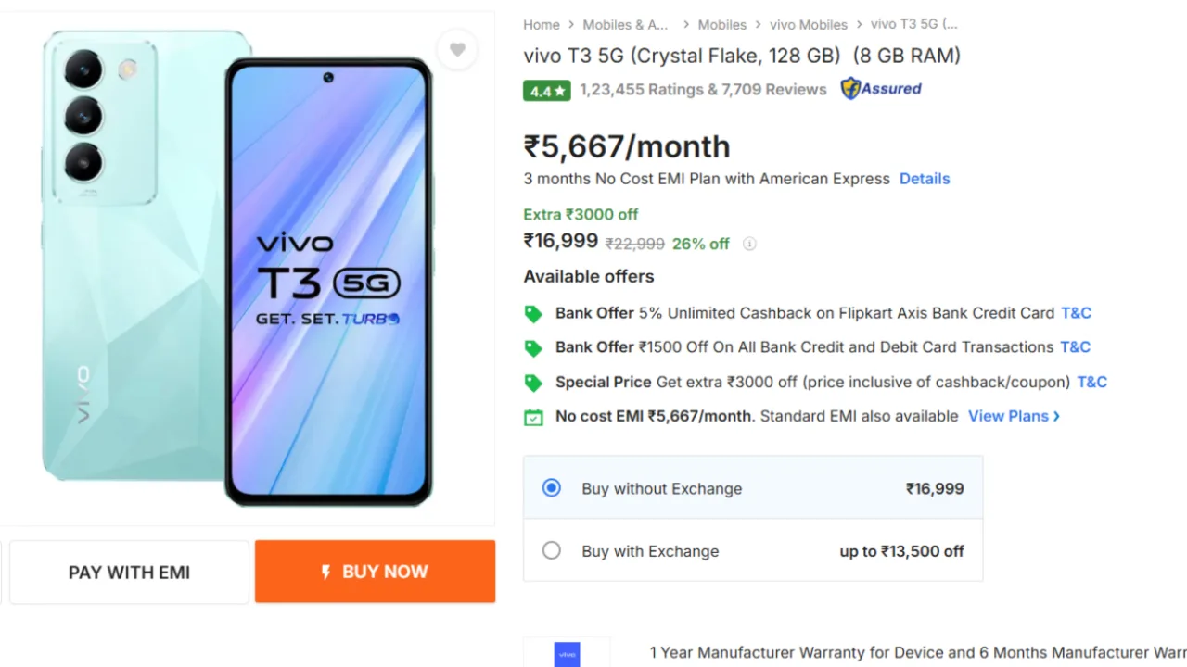Click the vivo brand logo thumbnail
Screen dimensions: 1187x667
click(x=567, y=653)
